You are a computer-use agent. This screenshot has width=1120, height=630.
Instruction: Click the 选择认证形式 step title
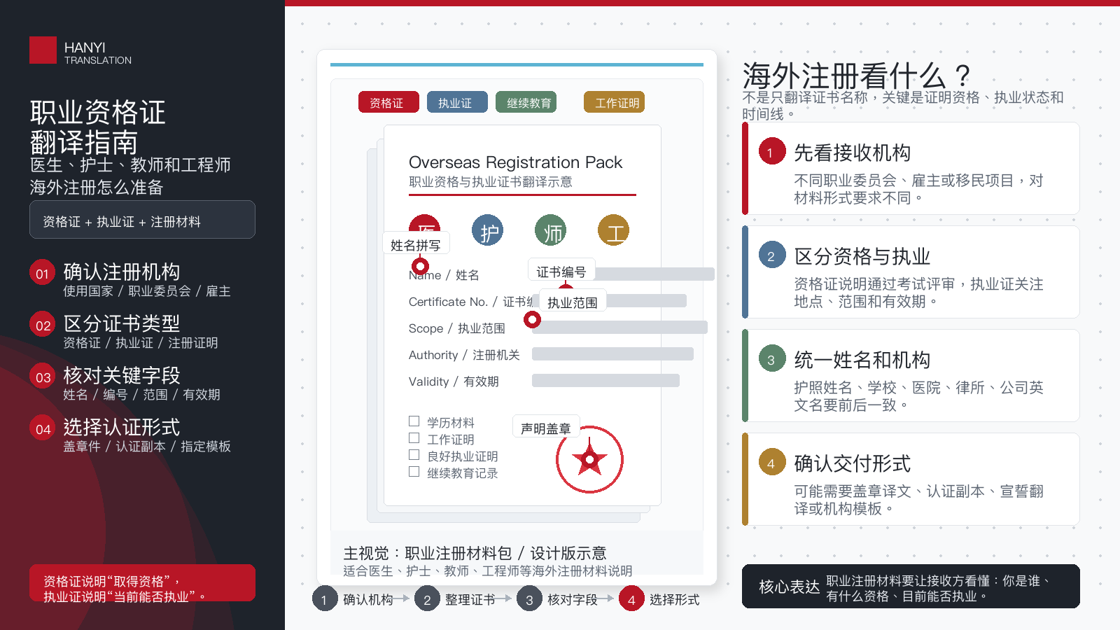(x=122, y=427)
